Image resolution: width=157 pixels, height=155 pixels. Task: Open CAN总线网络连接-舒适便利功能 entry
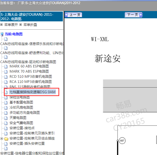32,53
